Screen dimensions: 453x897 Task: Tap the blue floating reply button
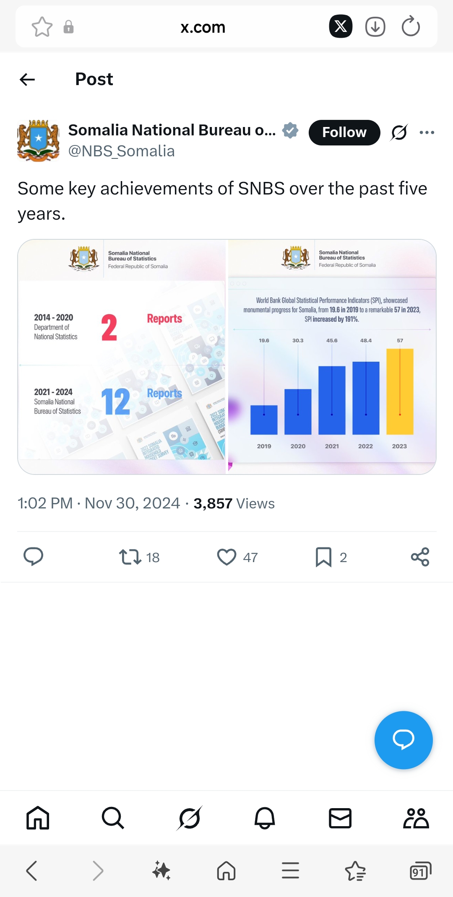pos(403,740)
